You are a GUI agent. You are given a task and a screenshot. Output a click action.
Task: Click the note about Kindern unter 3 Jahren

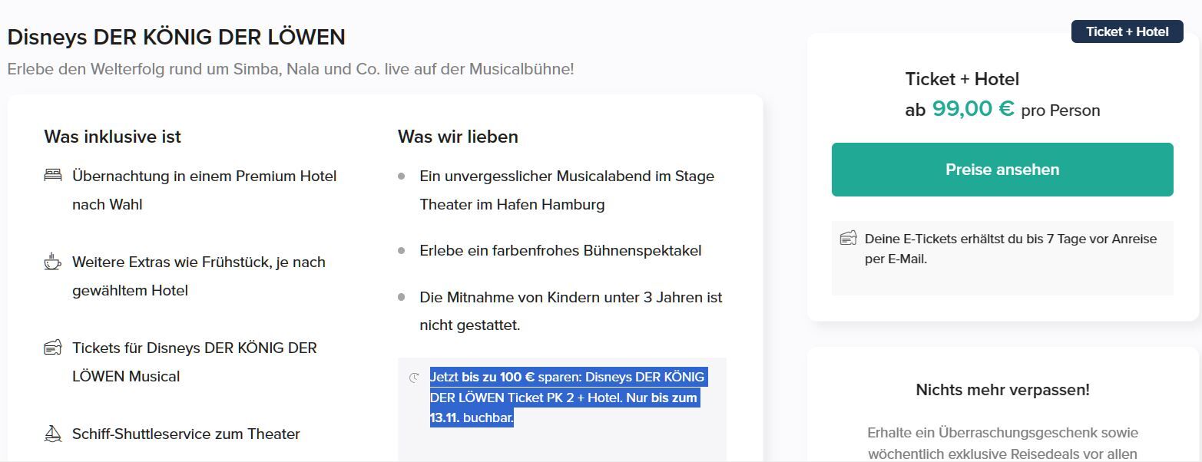tap(571, 311)
